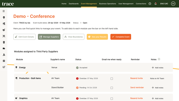Open the last sidebar icon with a plus

[4, 67]
